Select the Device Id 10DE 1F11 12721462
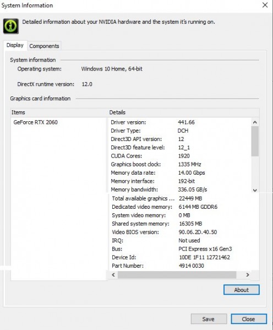Viewport: 273px width, 330px height. pos(204,257)
